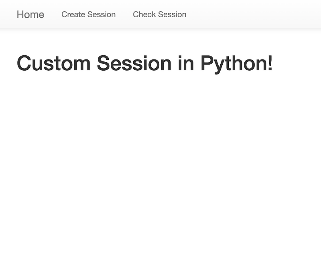Click the Custom Session in Python heading
321x275 pixels.
pyautogui.click(x=144, y=63)
